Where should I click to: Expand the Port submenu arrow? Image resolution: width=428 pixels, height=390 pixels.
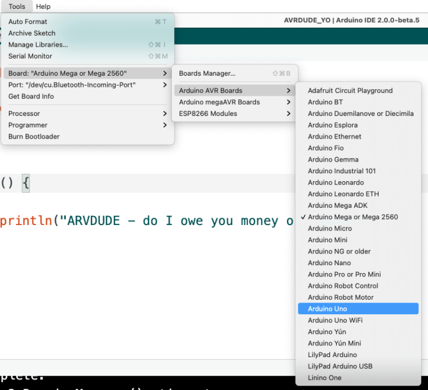[x=164, y=85]
